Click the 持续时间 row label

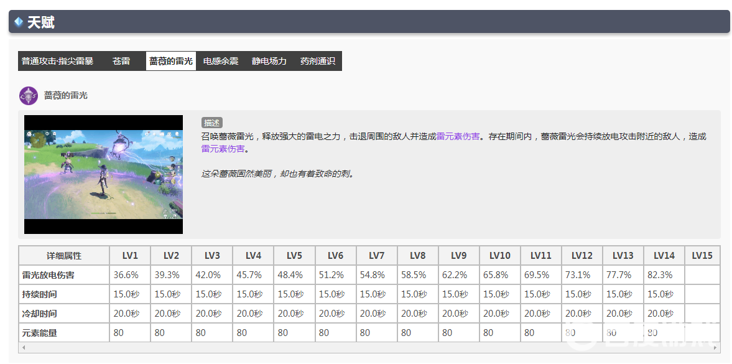(x=40, y=294)
